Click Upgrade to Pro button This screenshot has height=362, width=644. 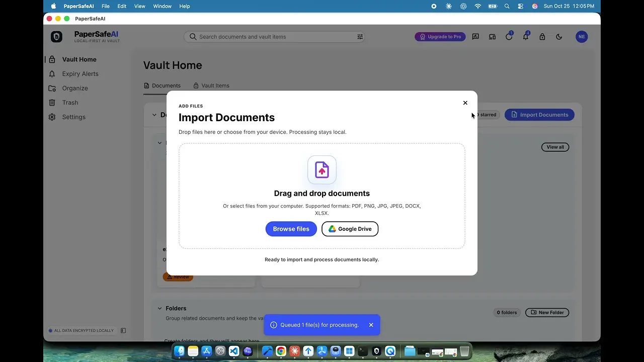click(x=440, y=37)
